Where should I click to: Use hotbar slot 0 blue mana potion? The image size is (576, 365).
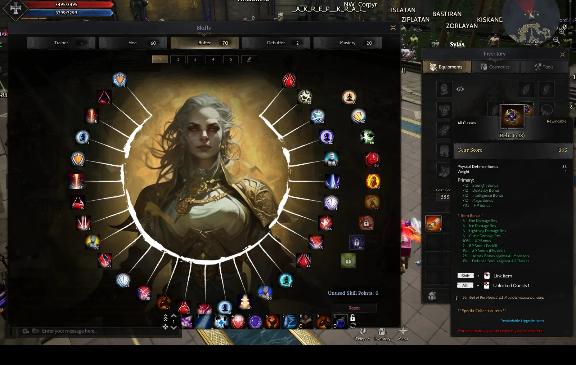pyautogui.click(x=341, y=322)
